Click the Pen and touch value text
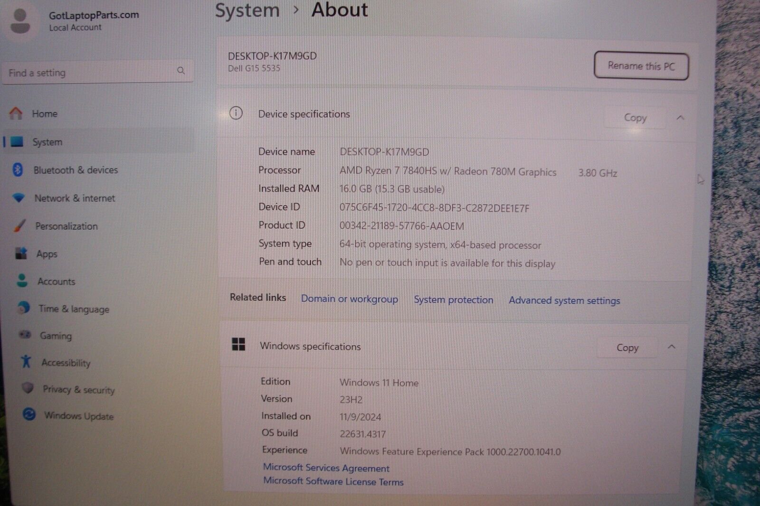This screenshot has width=760, height=506. [447, 263]
